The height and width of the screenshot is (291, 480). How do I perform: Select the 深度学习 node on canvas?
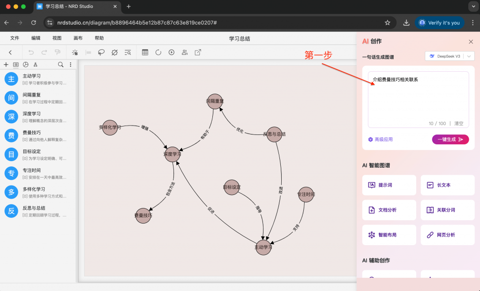tap(172, 154)
